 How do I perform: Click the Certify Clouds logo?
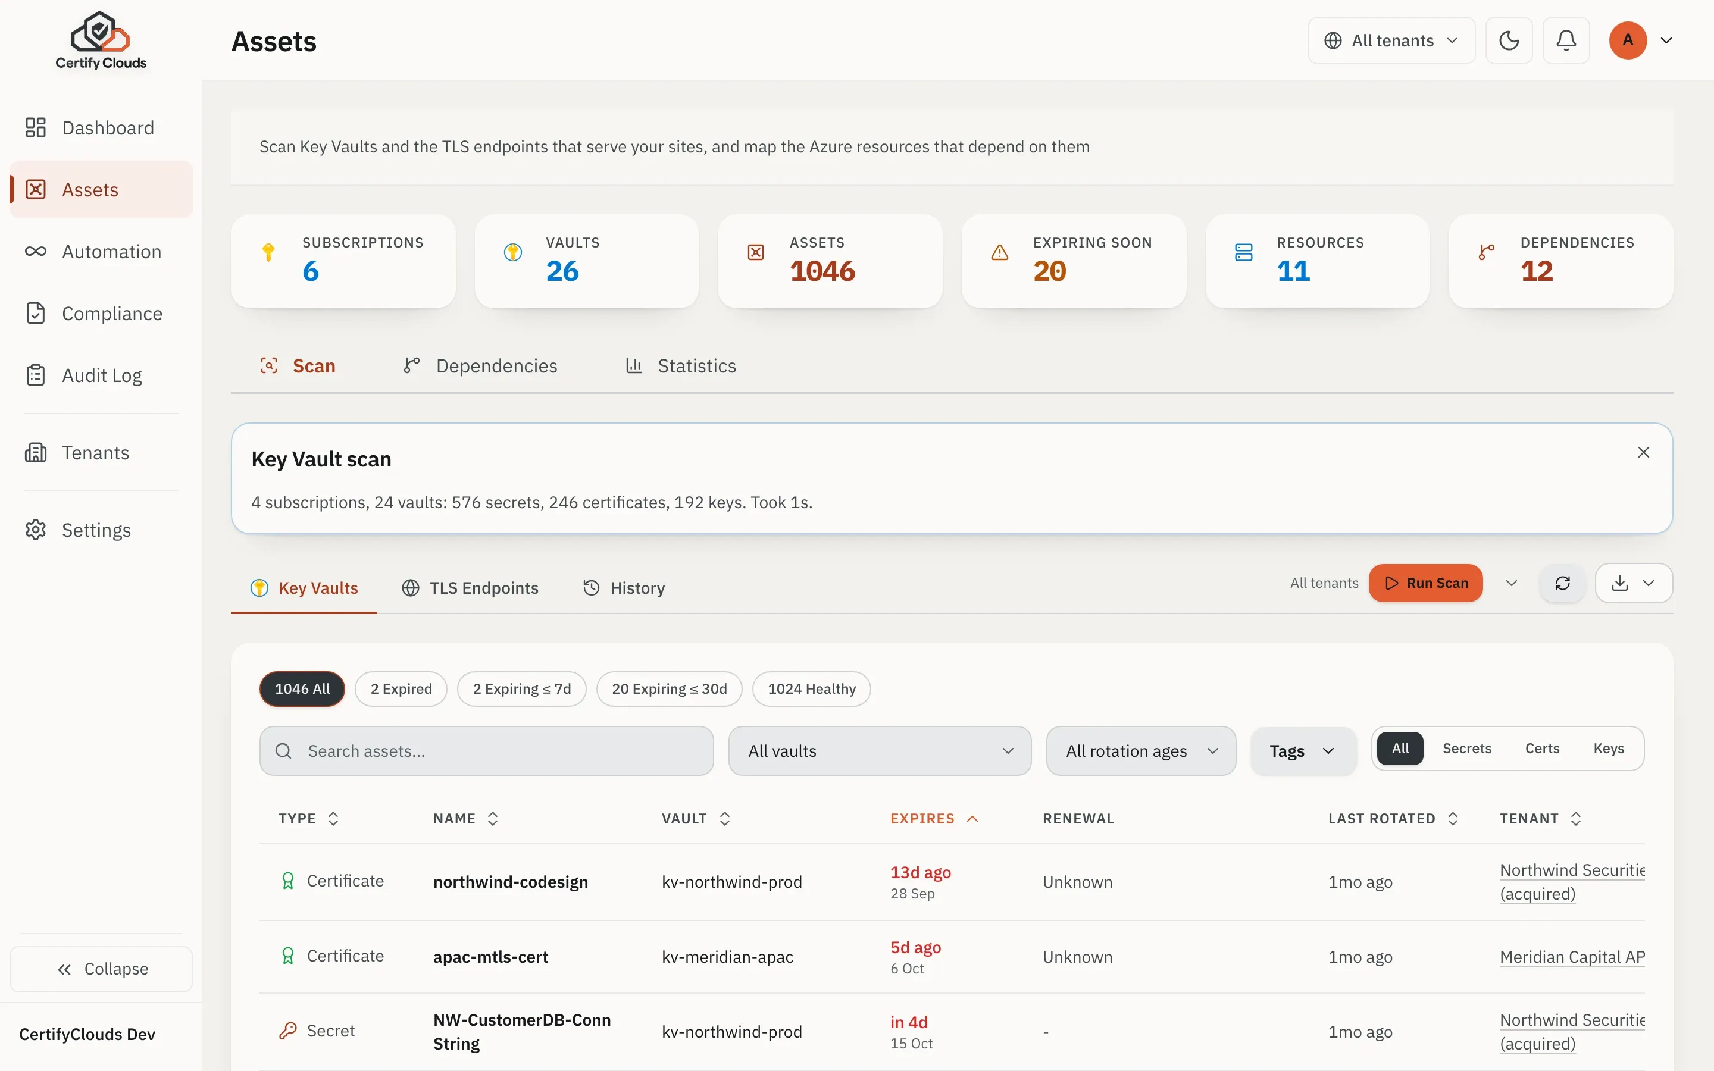tap(101, 40)
